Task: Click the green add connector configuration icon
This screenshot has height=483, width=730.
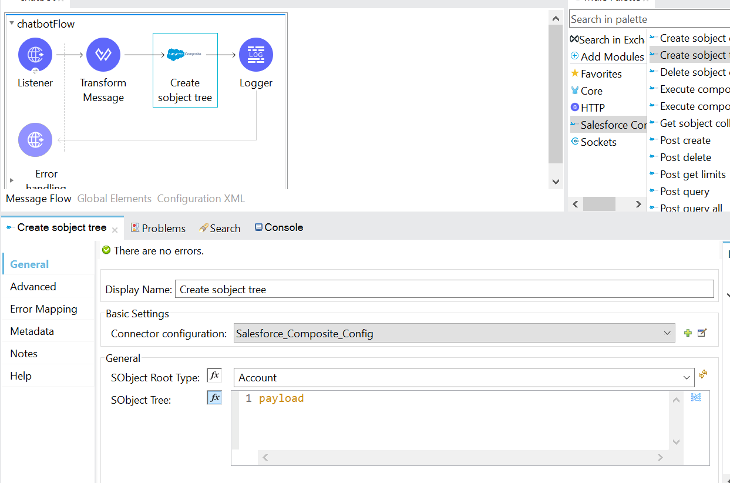Action: coord(688,333)
